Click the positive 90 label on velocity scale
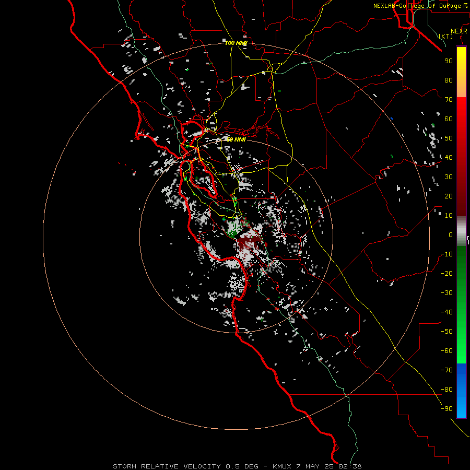Image resolution: width=470 pixels, height=470 pixels. [449, 61]
